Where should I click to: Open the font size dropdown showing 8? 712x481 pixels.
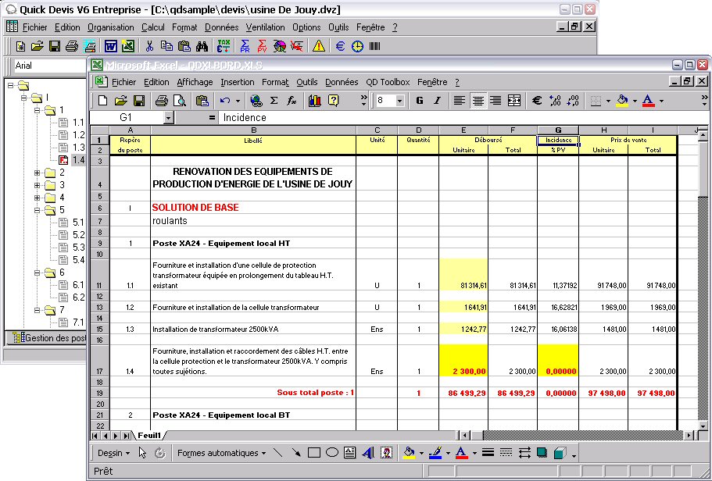(400, 101)
